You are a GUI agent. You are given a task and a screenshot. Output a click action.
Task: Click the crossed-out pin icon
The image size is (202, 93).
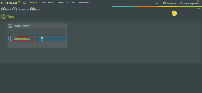(157, 3)
